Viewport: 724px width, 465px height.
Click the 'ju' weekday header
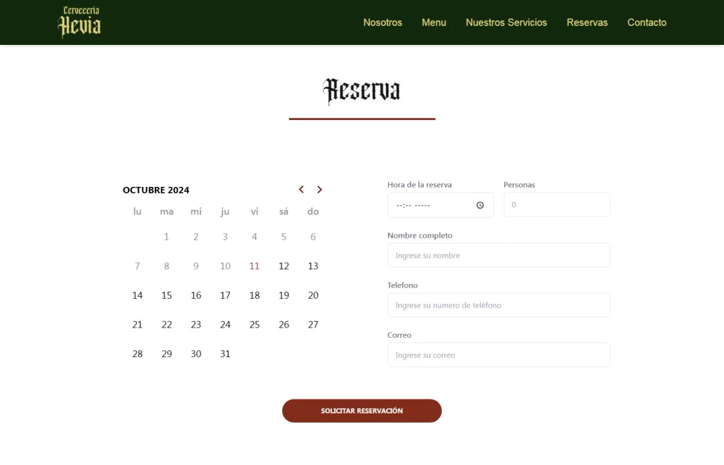click(x=225, y=211)
